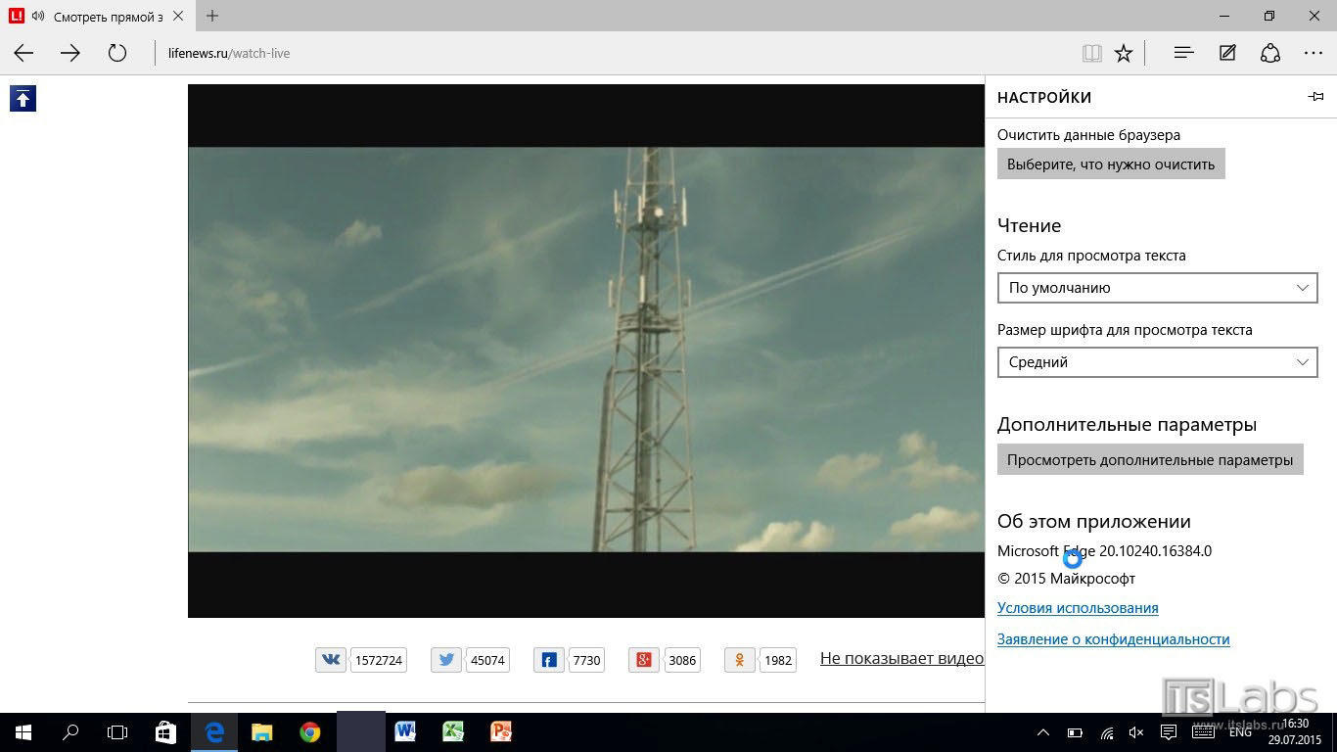This screenshot has height=752, width=1337.
Task: Open the More actions menu
Action: pos(1314,53)
